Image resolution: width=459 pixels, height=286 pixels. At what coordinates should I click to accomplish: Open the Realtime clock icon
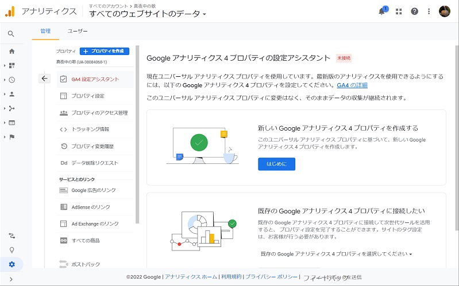11,80
